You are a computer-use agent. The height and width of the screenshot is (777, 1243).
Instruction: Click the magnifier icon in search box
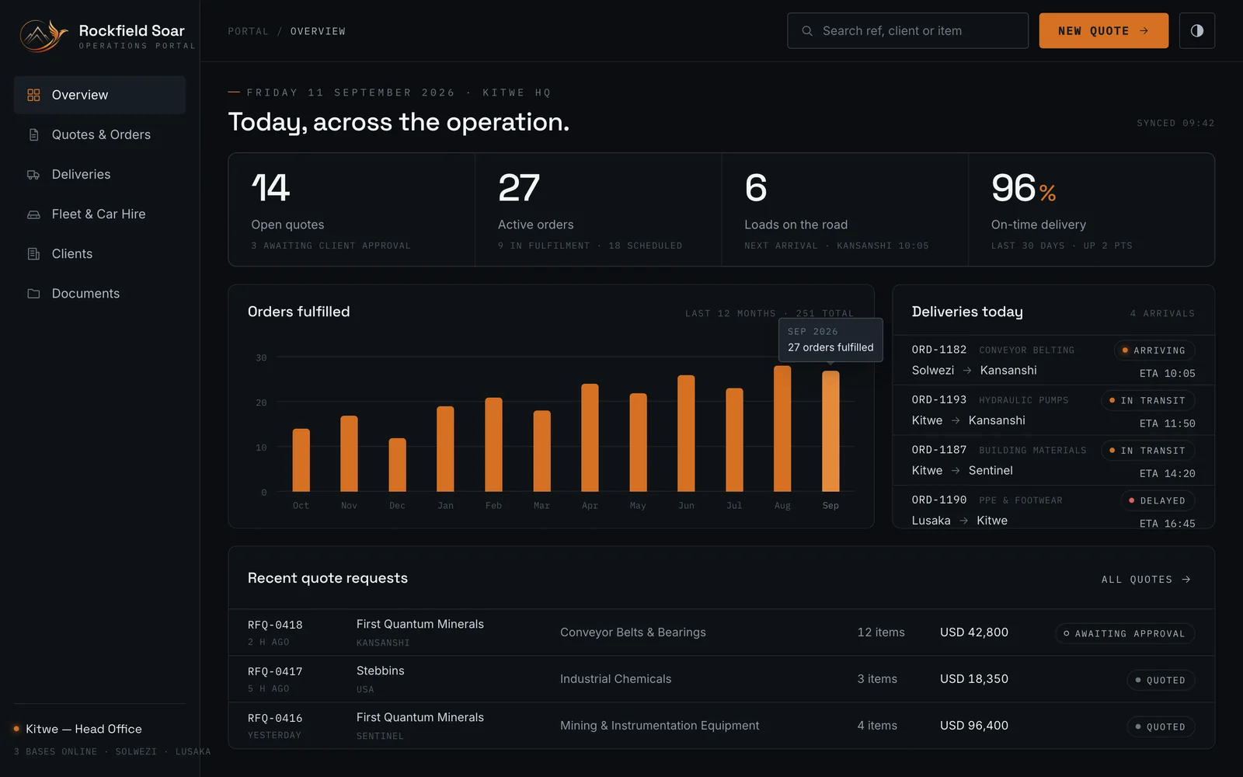tap(807, 31)
